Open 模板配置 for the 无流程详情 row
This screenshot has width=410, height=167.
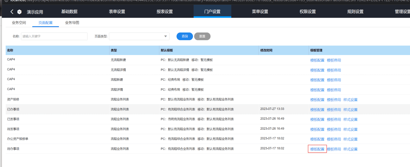pos(317,70)
